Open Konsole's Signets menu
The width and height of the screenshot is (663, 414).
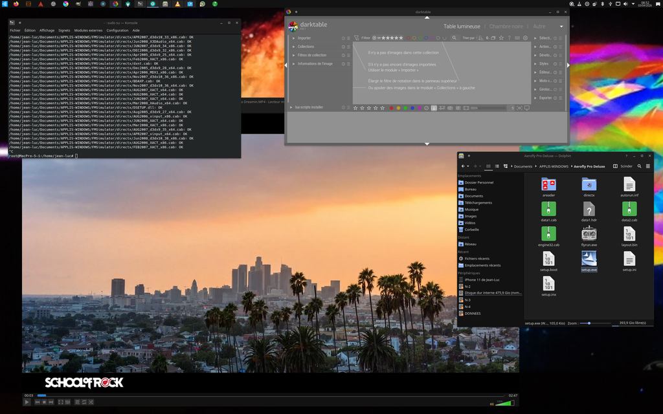(x=64, y=30)
